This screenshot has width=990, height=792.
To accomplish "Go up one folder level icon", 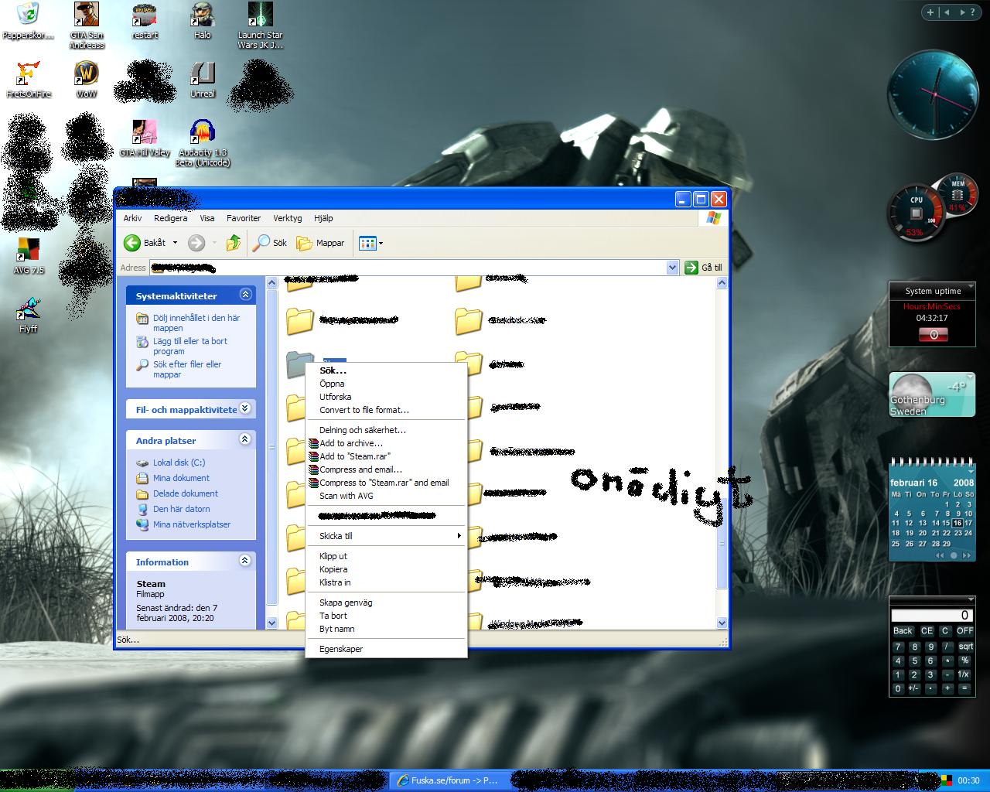I will point(233,243).
